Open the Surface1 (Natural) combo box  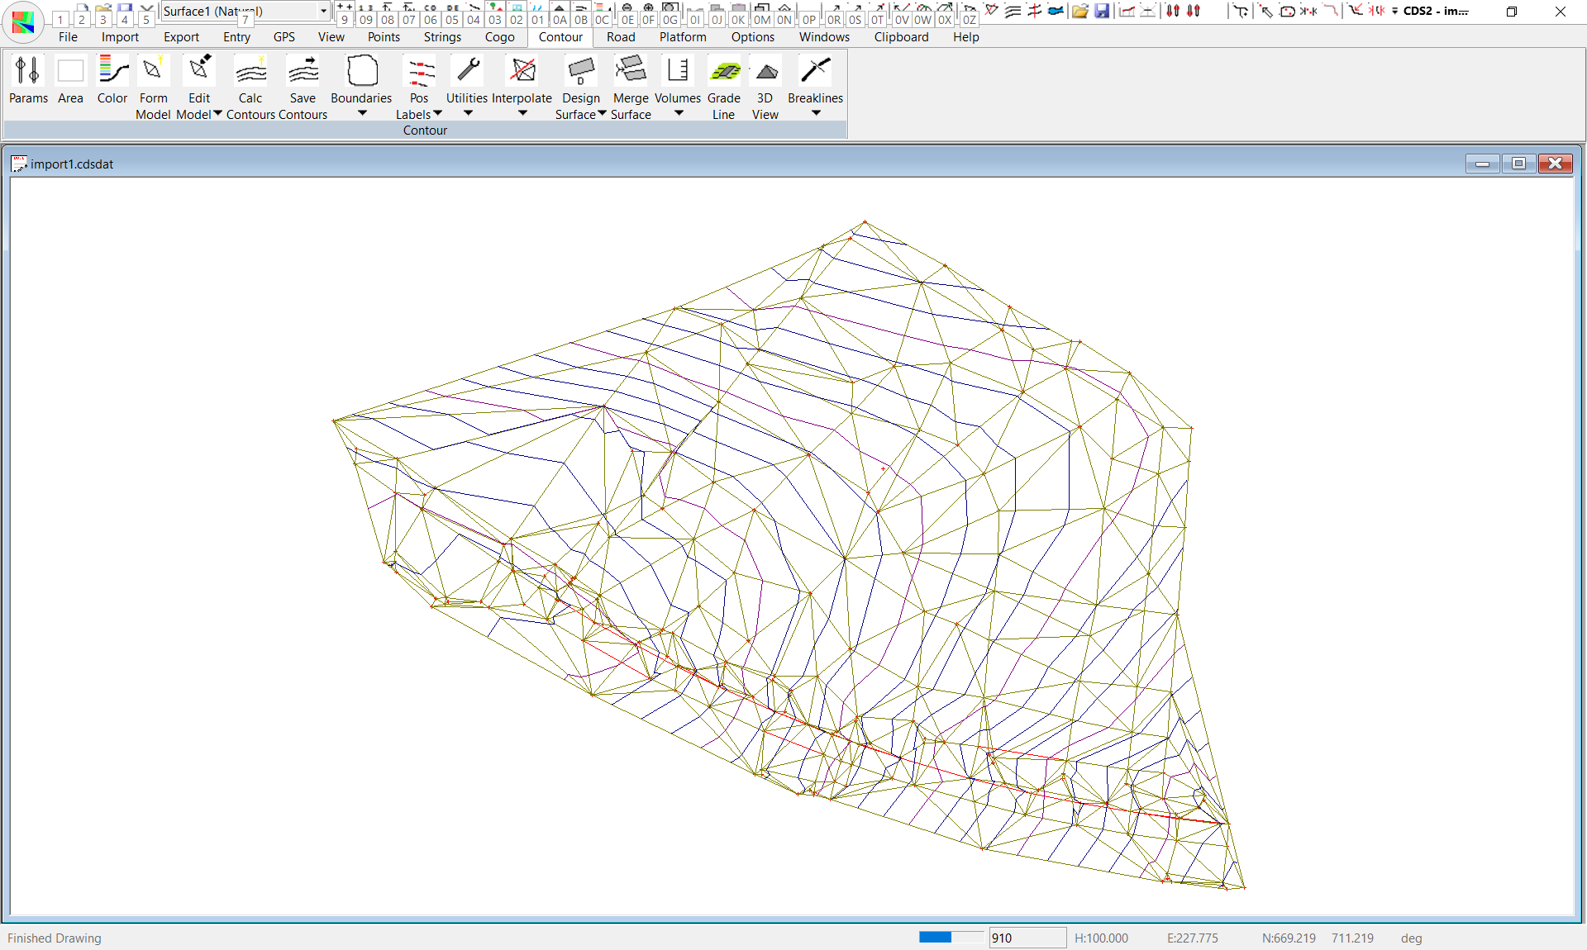point(323,11)
